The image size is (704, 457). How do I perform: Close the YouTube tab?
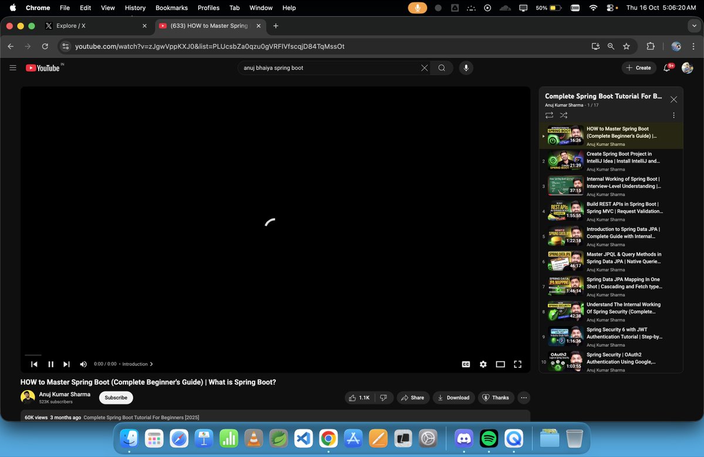[x=259, y=26]
